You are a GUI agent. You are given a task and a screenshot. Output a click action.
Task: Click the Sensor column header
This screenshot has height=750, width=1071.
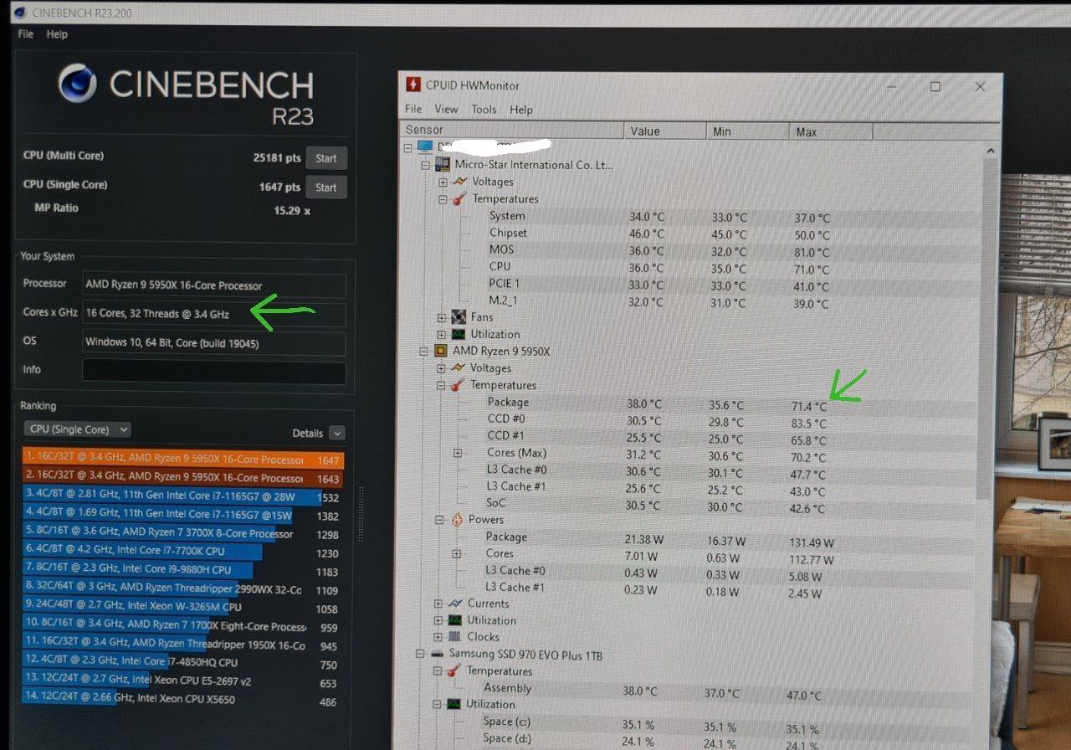[x=513, y=131]
